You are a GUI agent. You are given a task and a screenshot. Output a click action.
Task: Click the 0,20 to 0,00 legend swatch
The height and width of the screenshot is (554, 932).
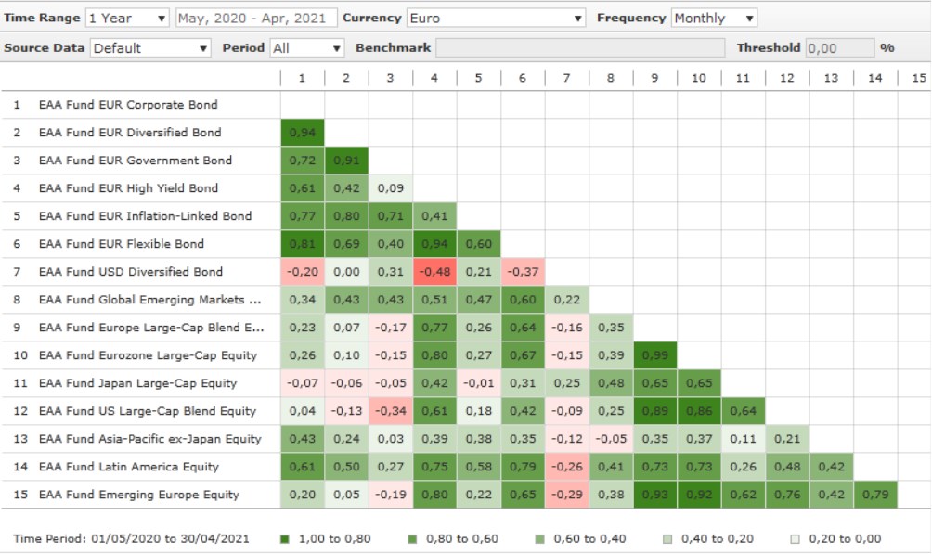tap(793, 539)
